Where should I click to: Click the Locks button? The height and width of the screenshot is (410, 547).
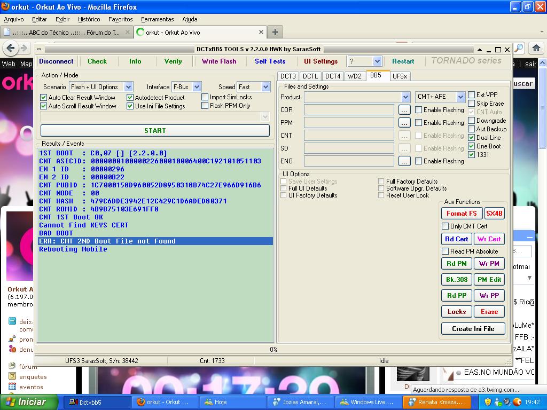(x=456, y=312)
